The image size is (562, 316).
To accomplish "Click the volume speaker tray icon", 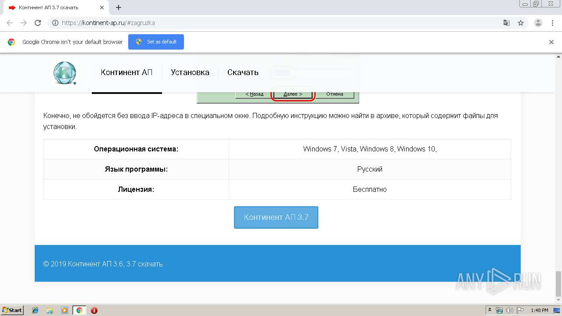I will [x=510, y=310].
